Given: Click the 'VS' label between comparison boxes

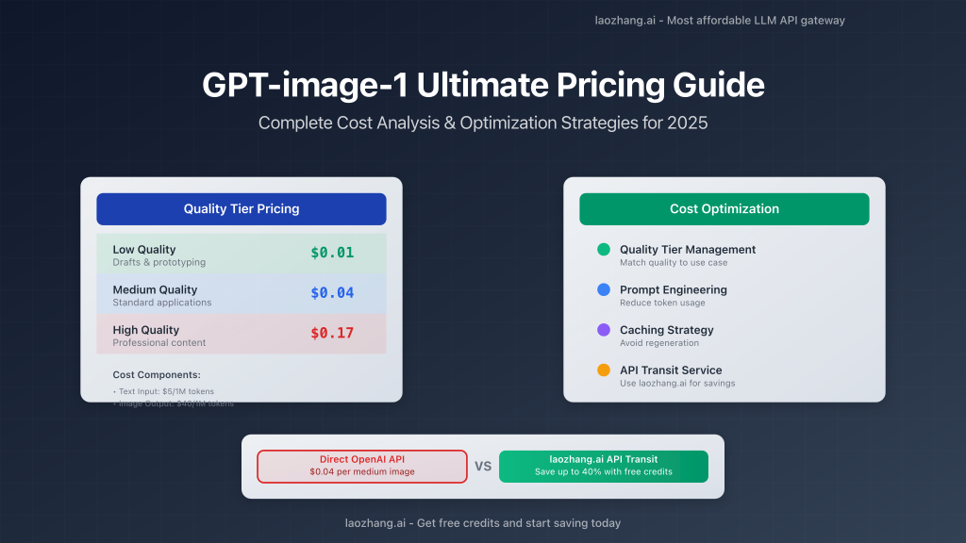Looking at the screenshot, I should tap(483, 466).
